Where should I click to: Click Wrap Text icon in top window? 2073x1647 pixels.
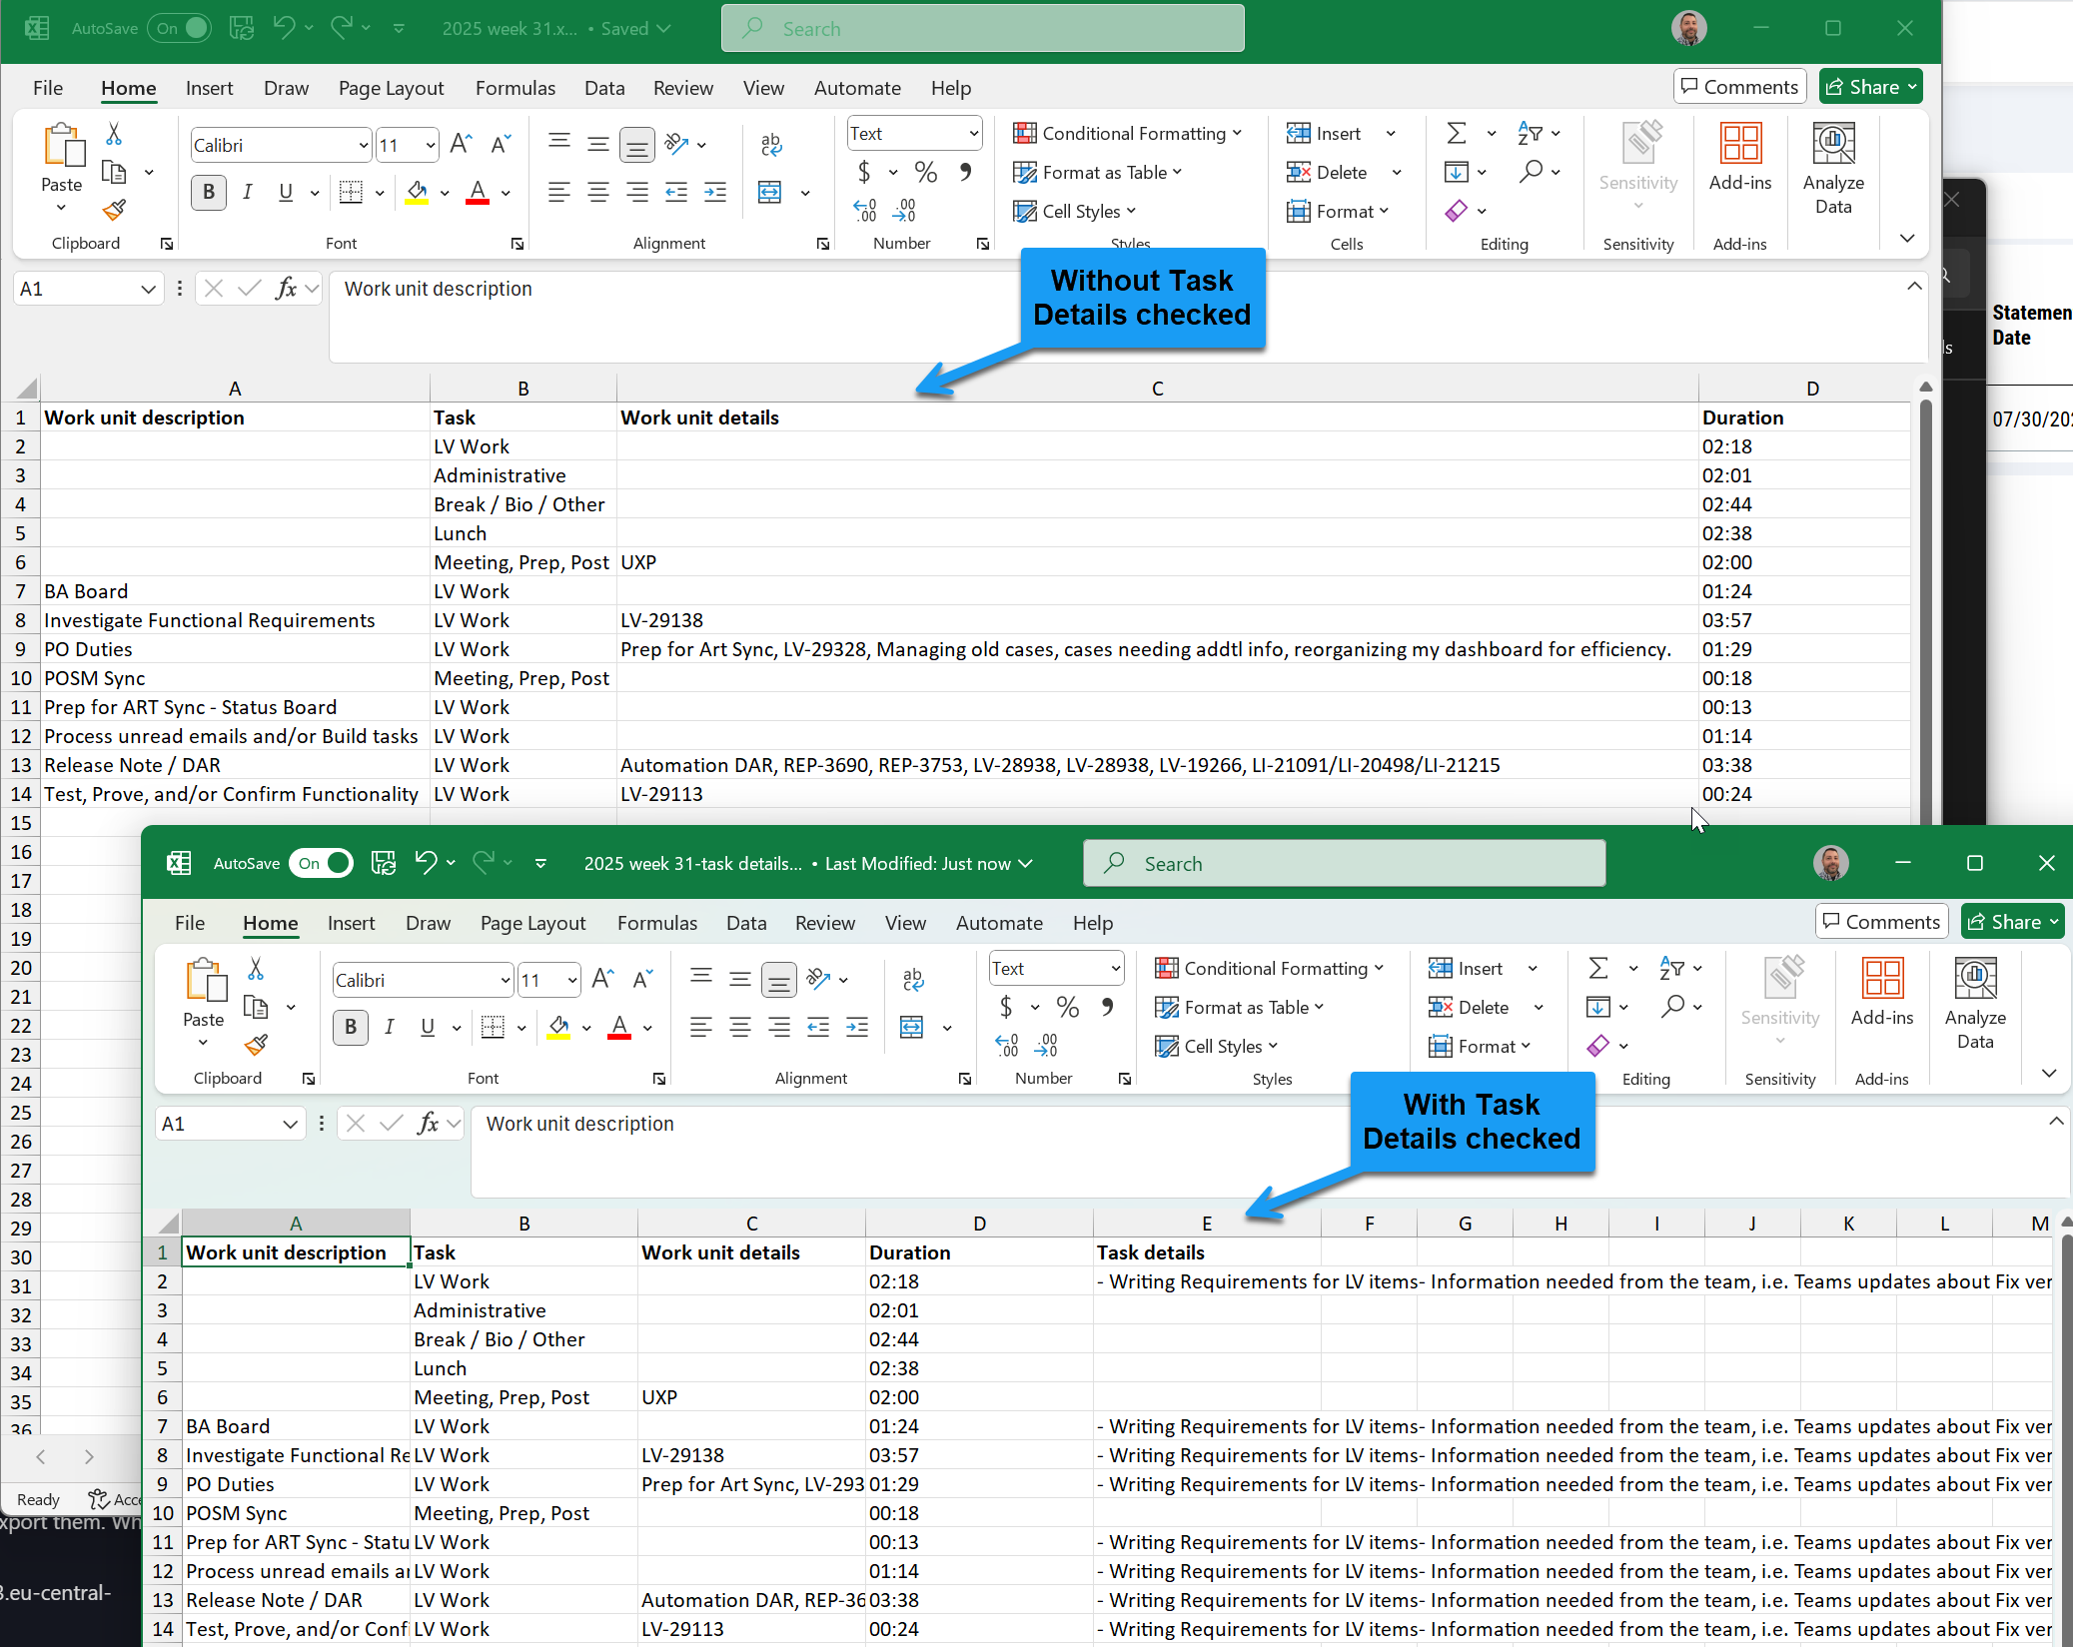[771, 144]
